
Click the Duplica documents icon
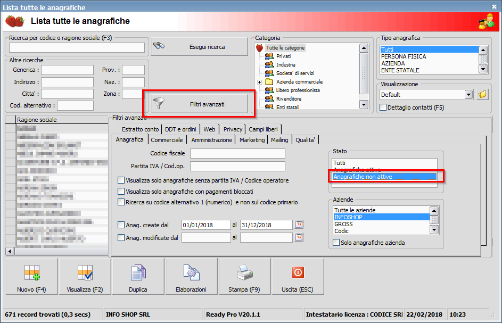[138, 273]
